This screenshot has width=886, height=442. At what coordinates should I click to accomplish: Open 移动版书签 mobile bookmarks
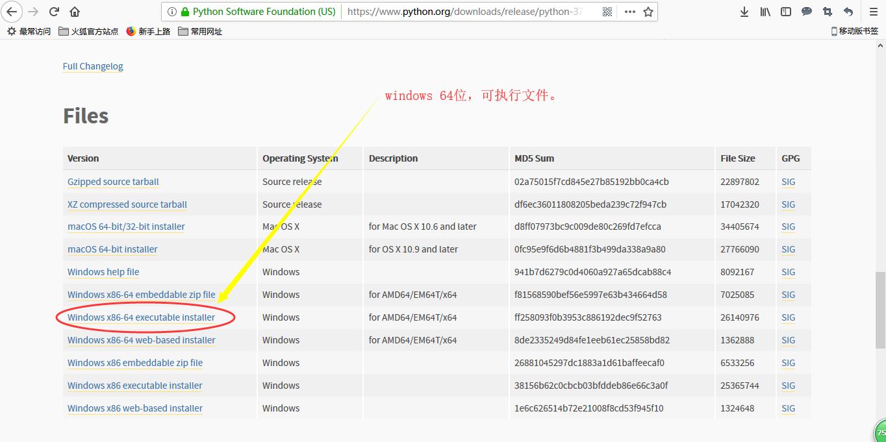[854, 31]
